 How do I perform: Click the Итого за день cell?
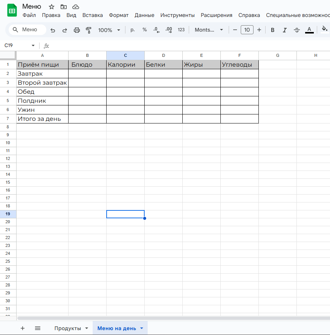(42, 119)
